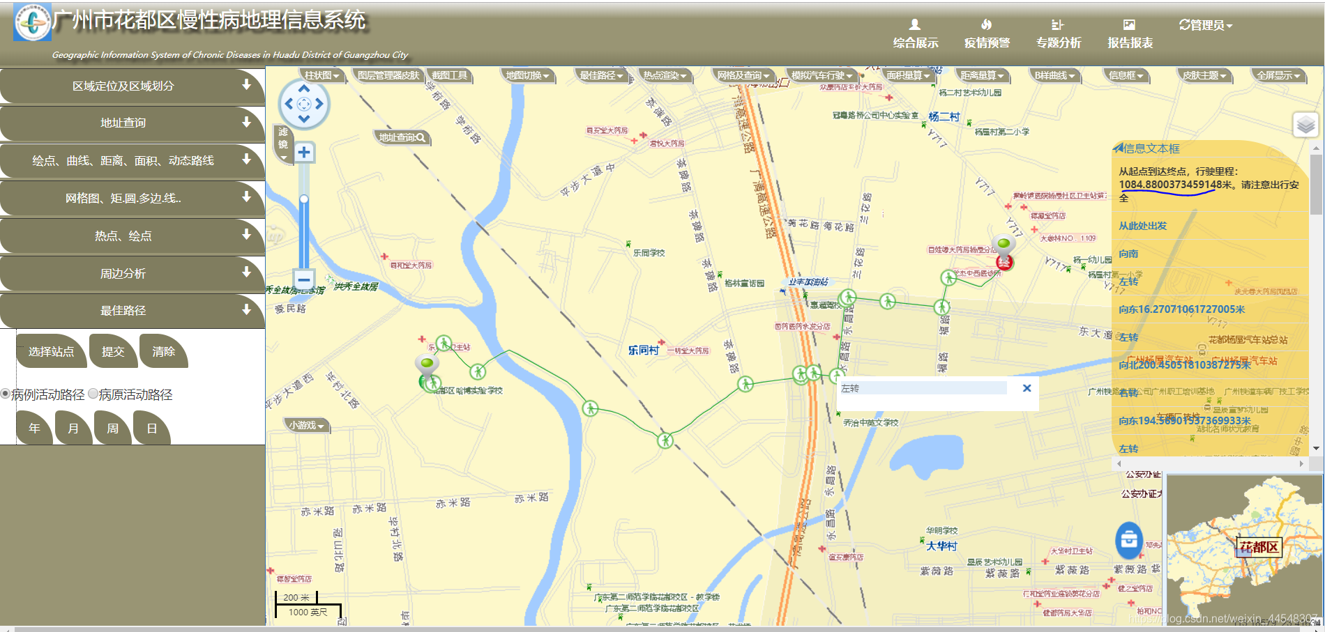Image resolution: width=1325 pixels, height=632 pixels.
Task: Click the 向东16.27071061727005米 direction step
Action: [x=1182, y=309]
